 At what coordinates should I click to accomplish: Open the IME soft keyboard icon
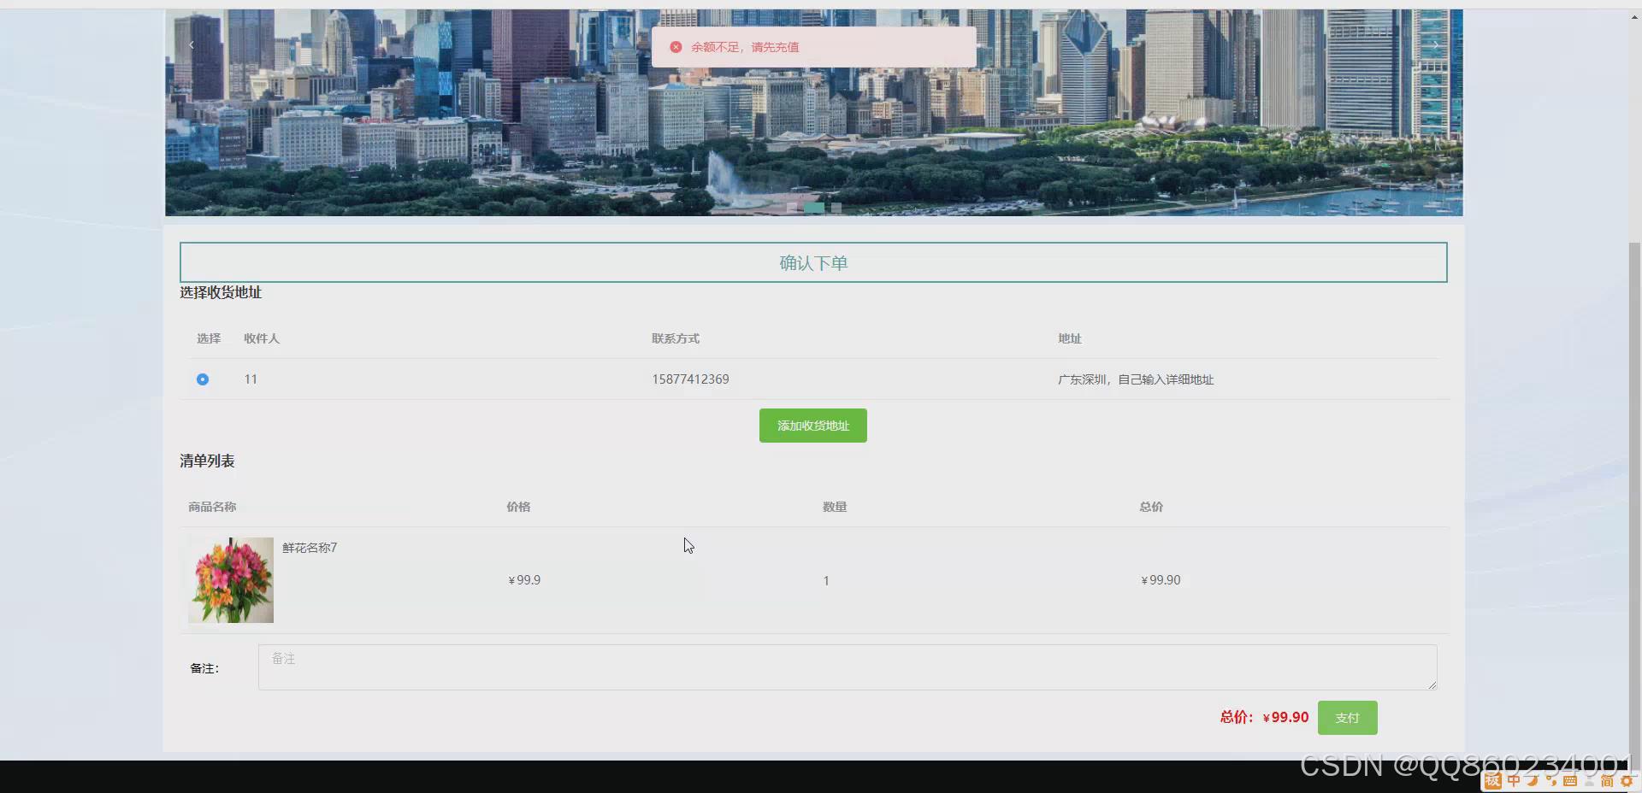[x=1570, y=781]
